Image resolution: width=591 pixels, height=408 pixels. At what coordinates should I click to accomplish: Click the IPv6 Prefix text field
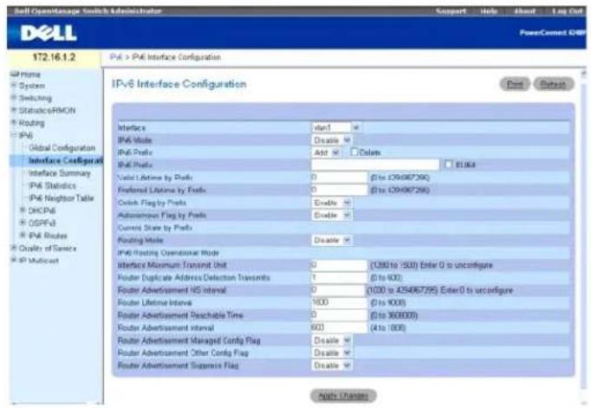point(375,165)
